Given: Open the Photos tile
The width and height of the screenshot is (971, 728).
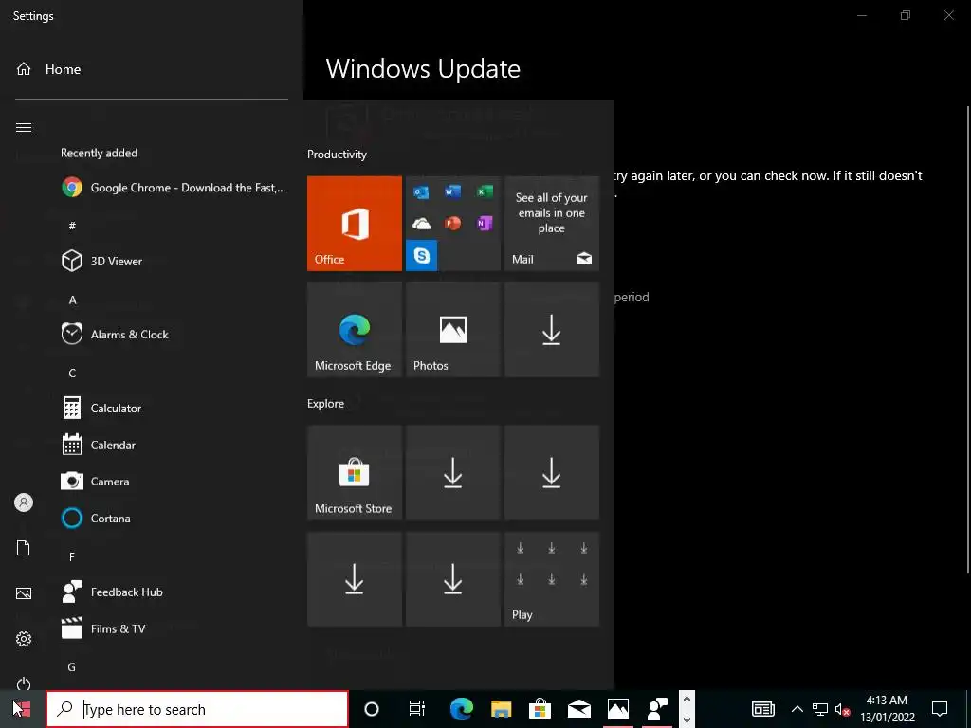Looking at the screenshot, I should (x=452, y=329).
